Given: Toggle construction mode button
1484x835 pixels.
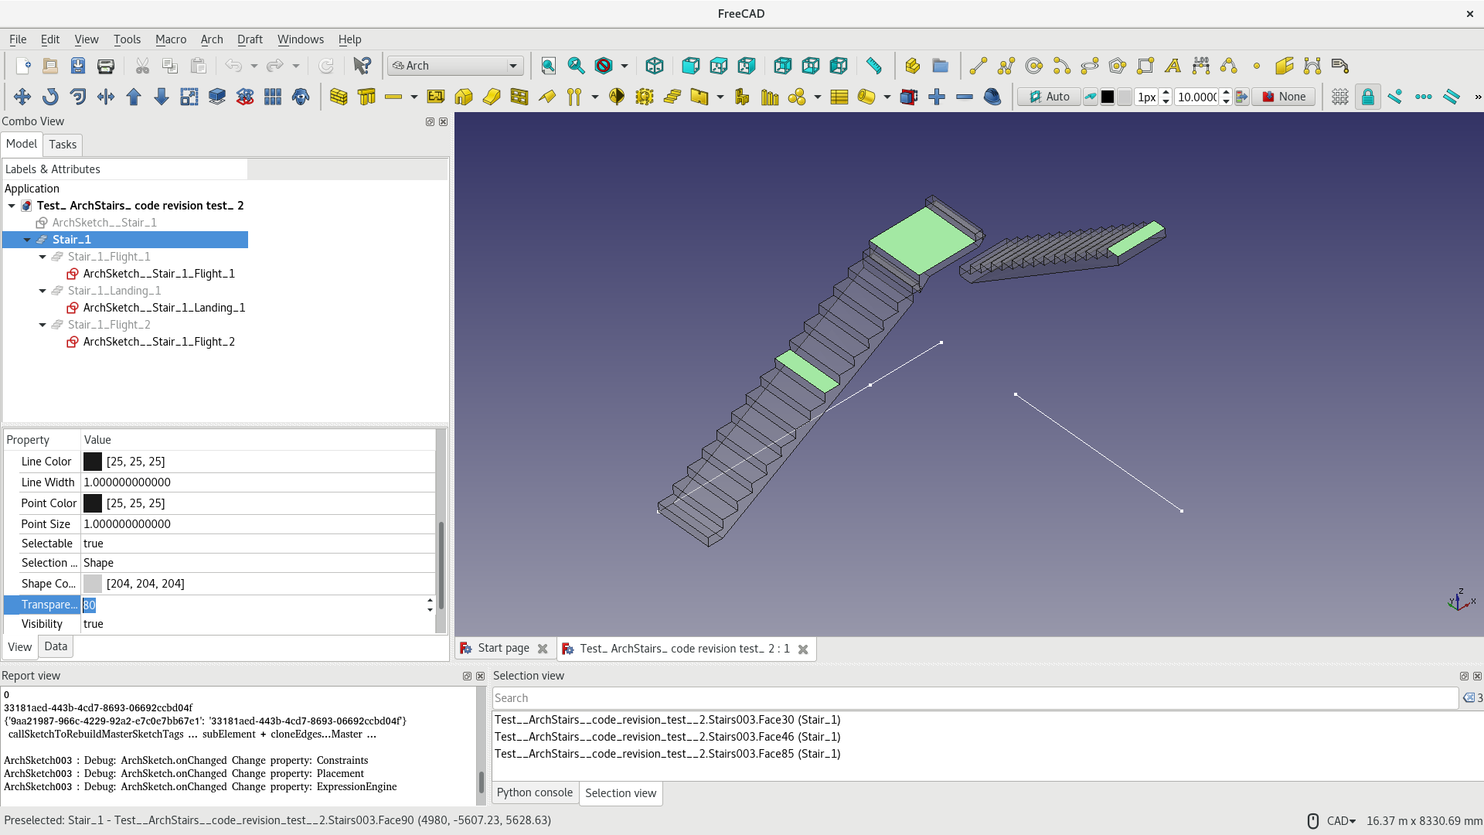Looking at the screenshot, I should [x=1090, y=97].
